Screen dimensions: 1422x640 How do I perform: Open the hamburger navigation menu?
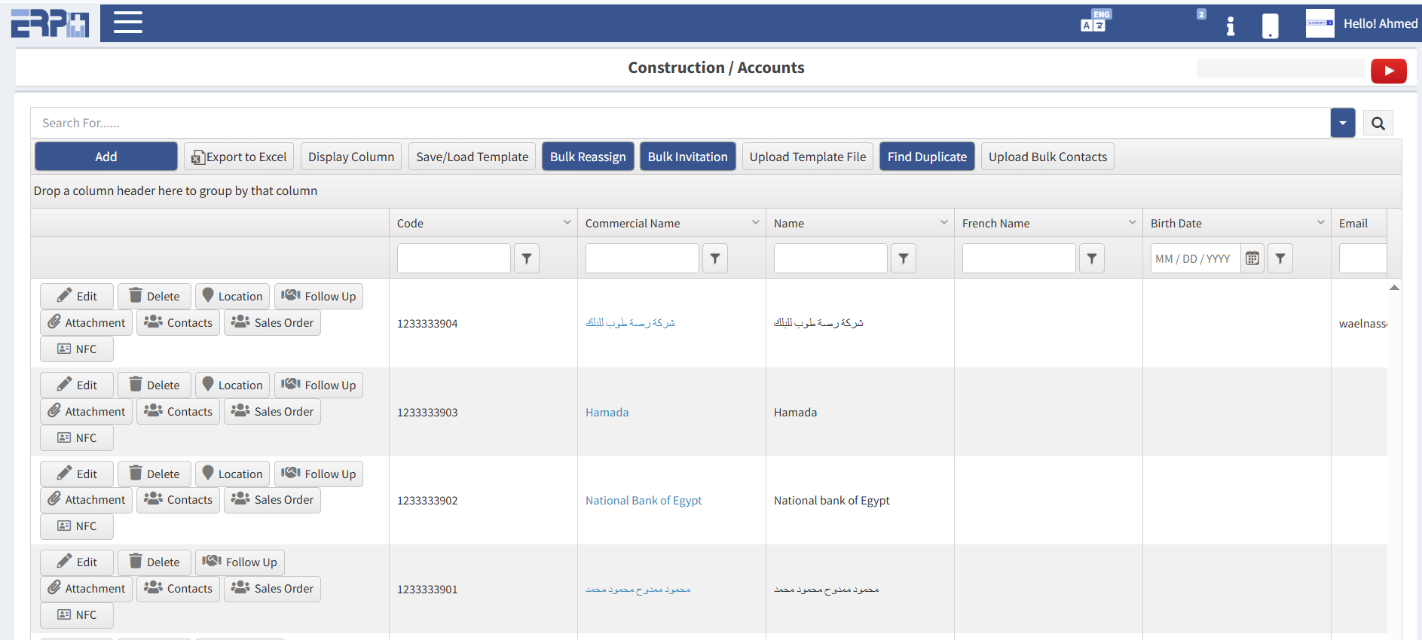127,23
